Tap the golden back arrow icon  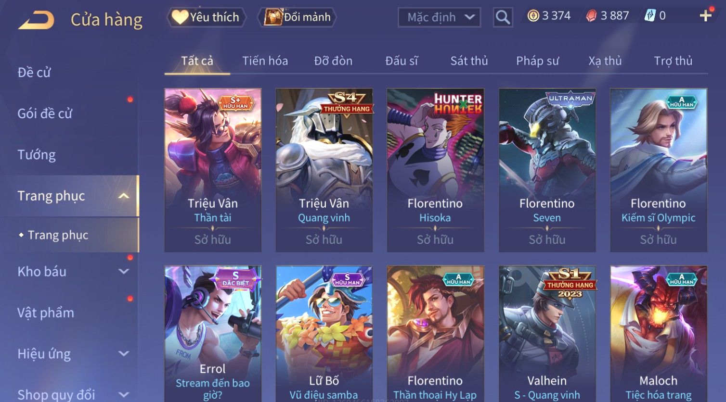pyautogui.click(x=36, y=20)
